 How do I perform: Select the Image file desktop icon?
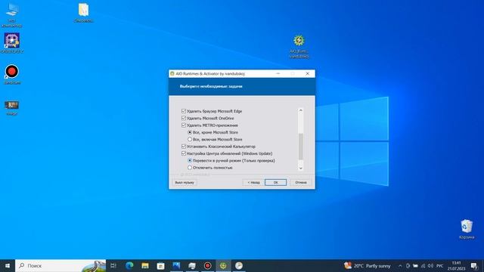[12, 108]
